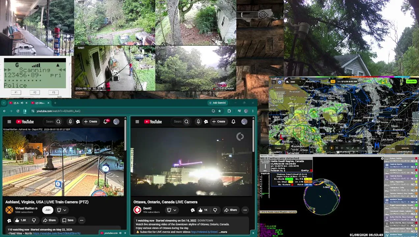Click the left pane's Create button
Image resolution: width=419 pixels, height=237 pixels.
click(x=91, y=122)
